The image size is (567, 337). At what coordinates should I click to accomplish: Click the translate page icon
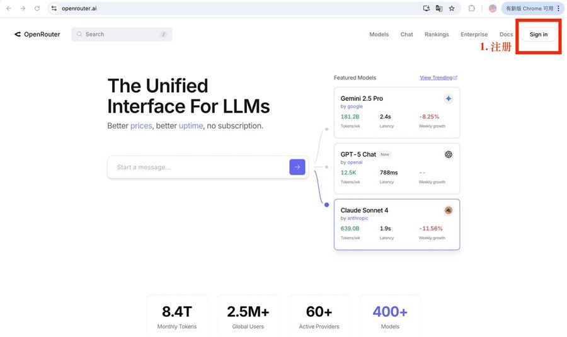click(439, 8)
